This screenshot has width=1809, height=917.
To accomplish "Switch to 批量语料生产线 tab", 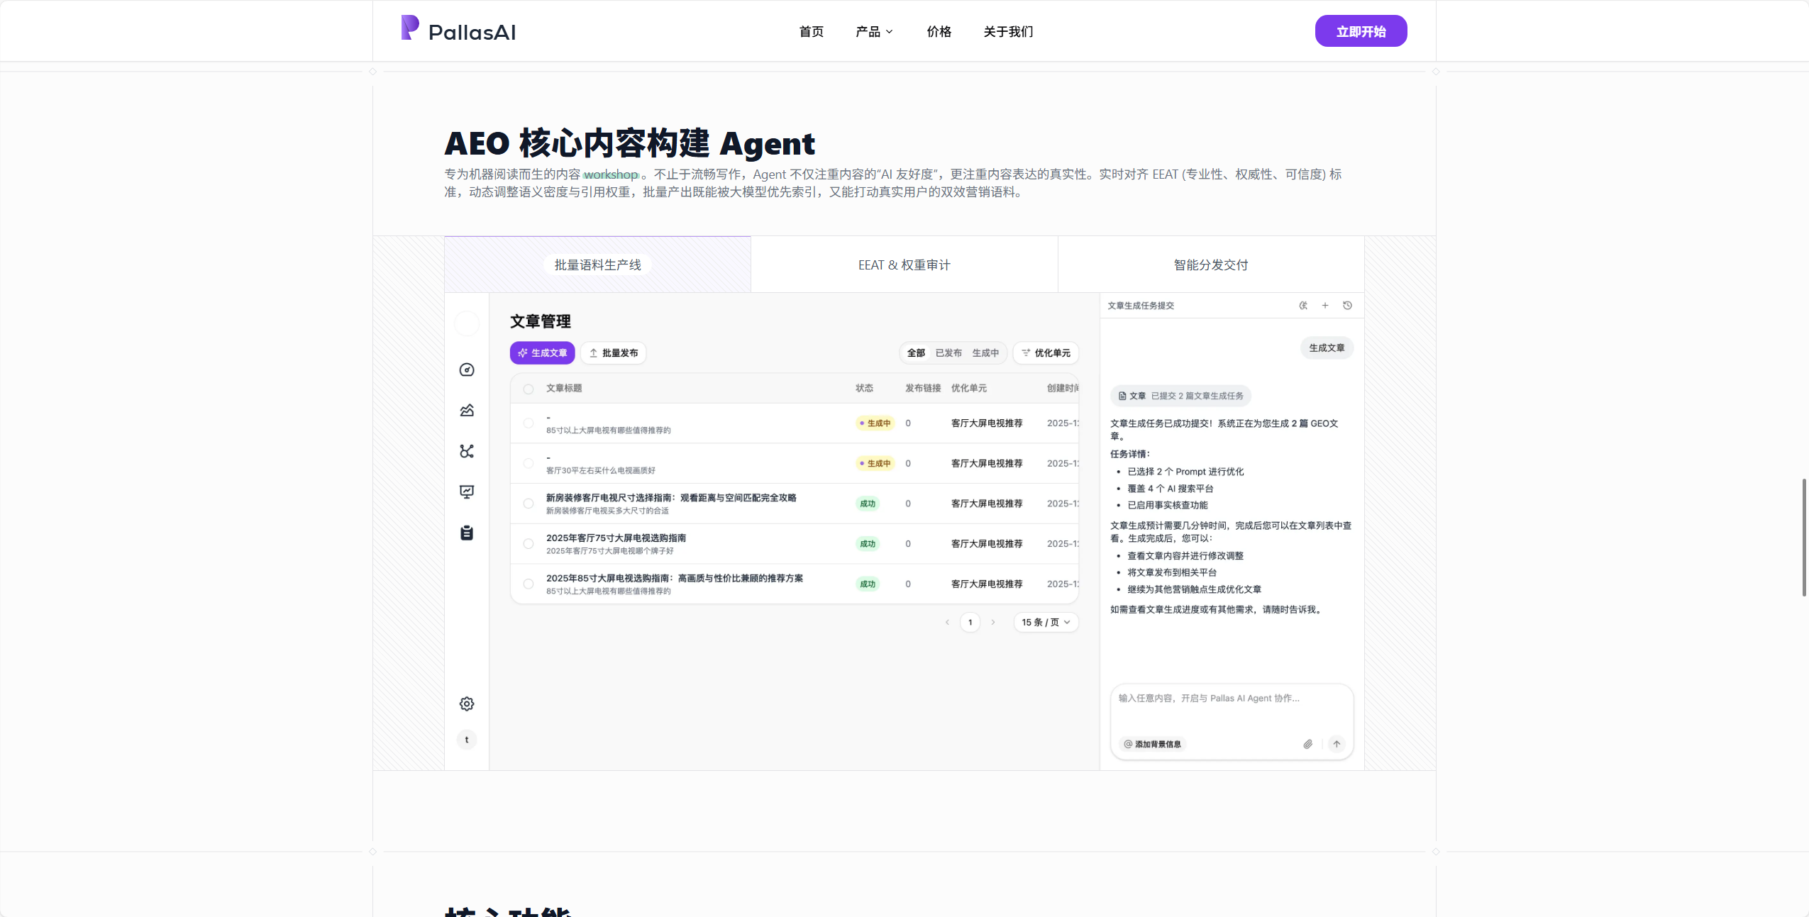I will 597,265.
